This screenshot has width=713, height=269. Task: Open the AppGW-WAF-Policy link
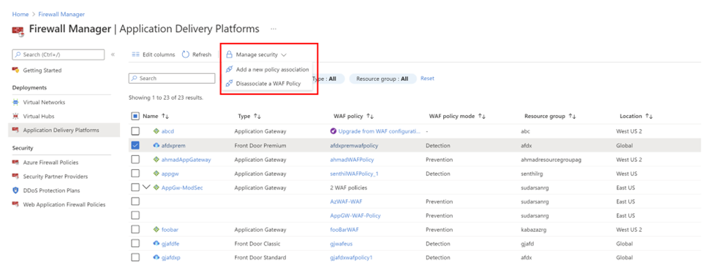[x=355, y=216]
